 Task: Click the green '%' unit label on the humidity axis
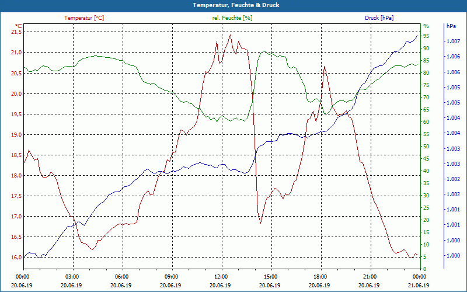point(426,26)
